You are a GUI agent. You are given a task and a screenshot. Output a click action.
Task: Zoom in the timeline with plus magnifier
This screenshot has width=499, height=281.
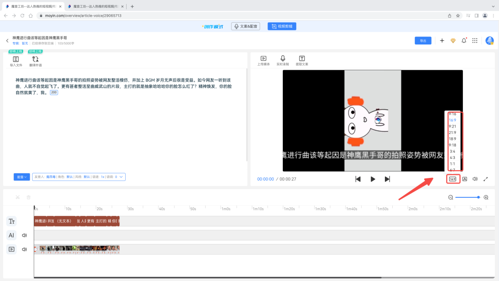pyautogui.click(x=486, y=197)
